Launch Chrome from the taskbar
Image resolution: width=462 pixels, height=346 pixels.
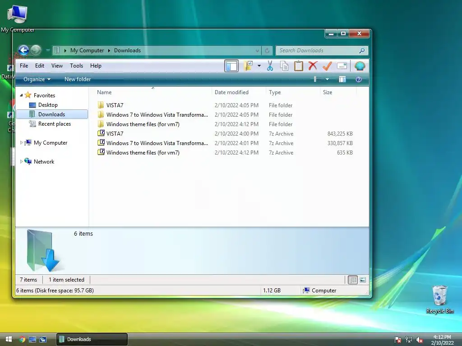(x=22, y=339)
